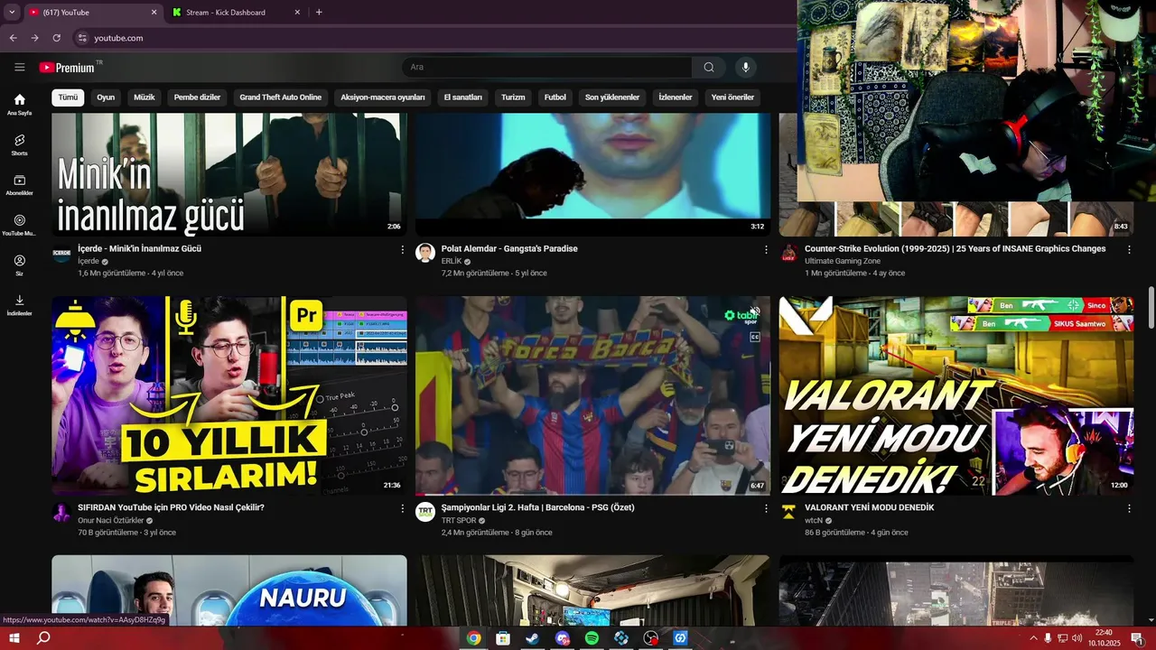Select the Müzik filter chip
This screenshot has height=650, width=1156.
coord(144,97)
